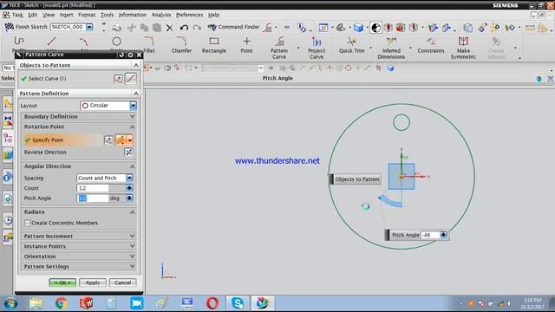Select the Circle tool
Viewport: 555px width, 312px height.
point(116,42)
